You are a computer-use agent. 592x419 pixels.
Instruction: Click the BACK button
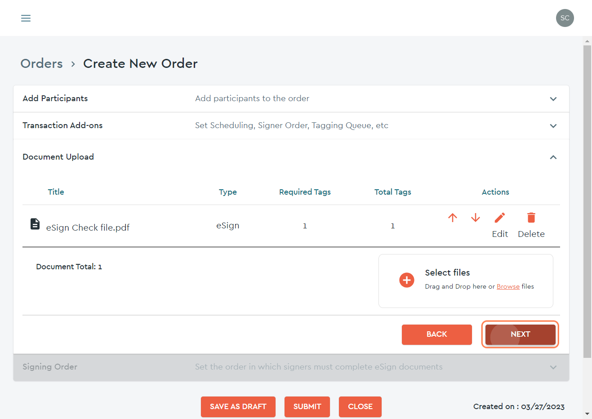[437, 334]
